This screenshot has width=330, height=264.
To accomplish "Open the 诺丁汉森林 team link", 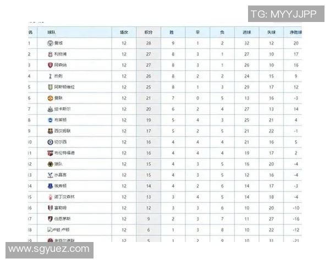I will click(65, 197).
